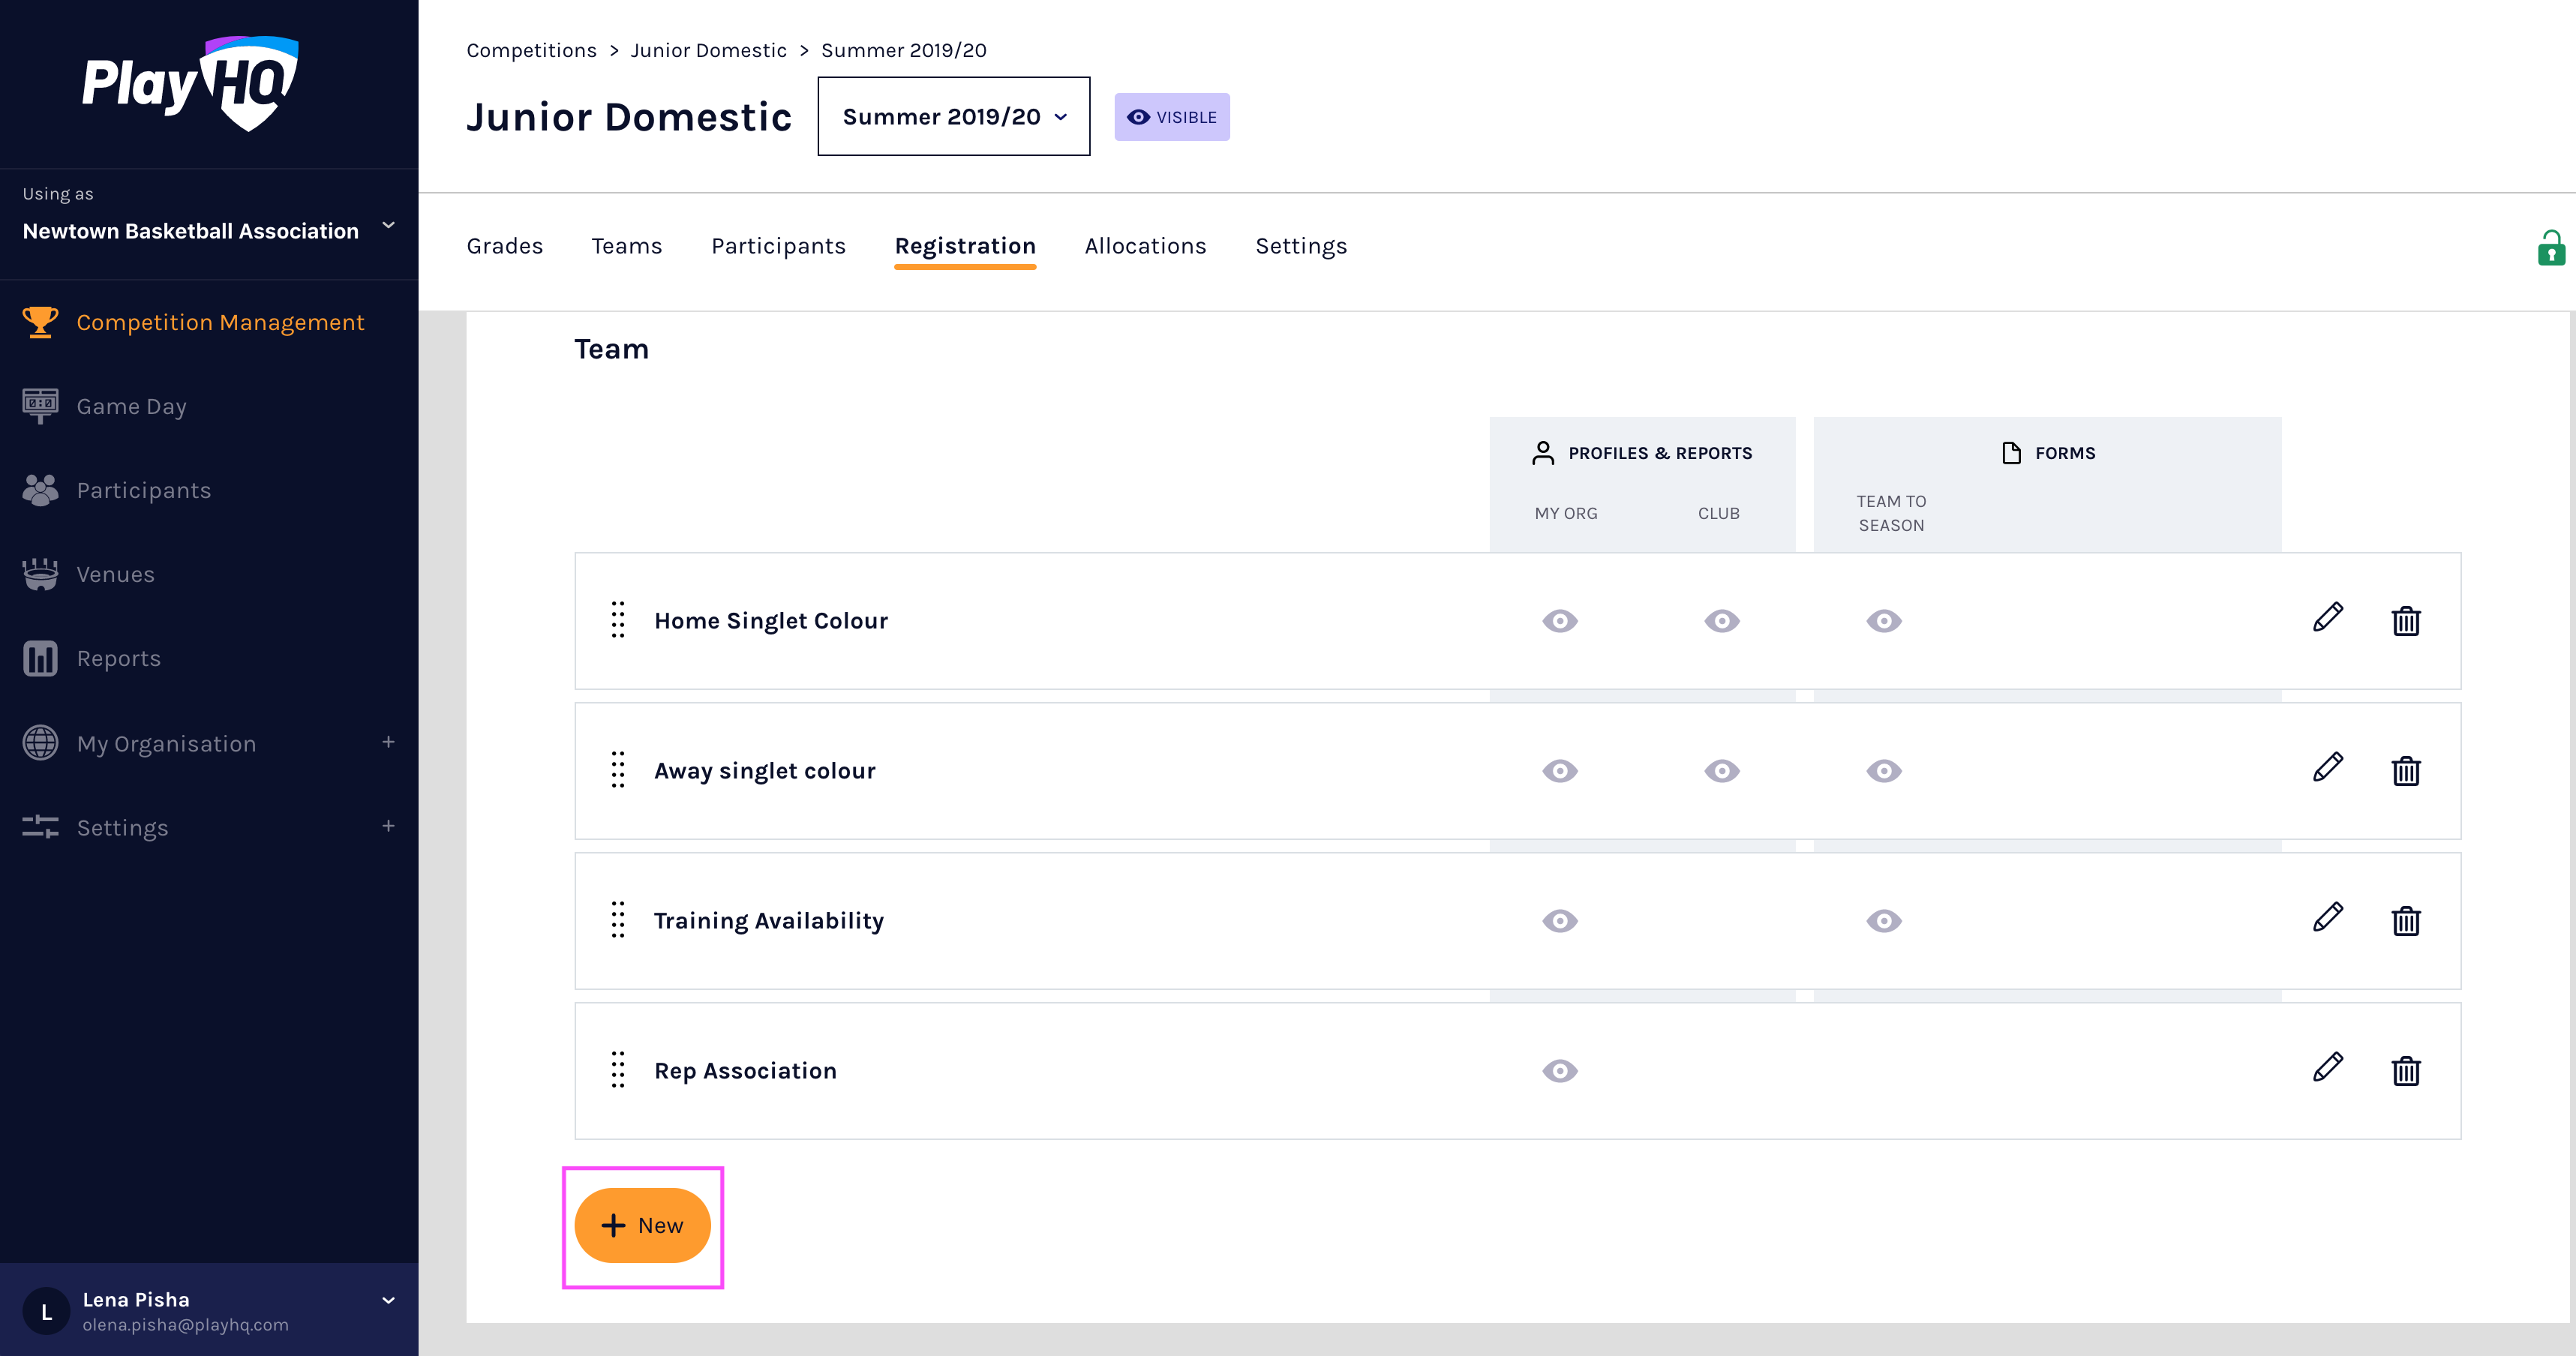
Task: Click the orange New button
Action: click(642, 1225)
